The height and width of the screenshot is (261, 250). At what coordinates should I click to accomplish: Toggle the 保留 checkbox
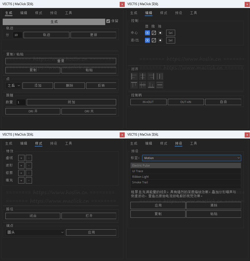click(108, 21)
